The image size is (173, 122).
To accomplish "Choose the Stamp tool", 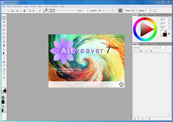I will click(4, 62).
